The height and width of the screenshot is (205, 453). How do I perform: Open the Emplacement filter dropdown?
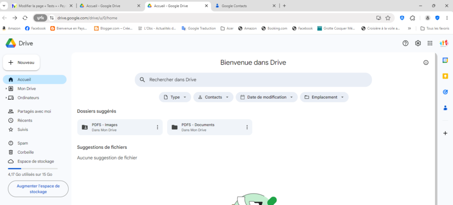click(x=324, y=97)
